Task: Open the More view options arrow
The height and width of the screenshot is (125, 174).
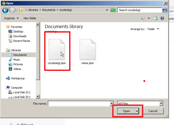Action: click(x=149, y=18)
